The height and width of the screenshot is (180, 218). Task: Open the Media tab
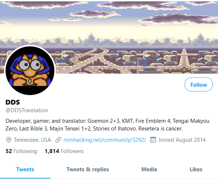click(x=149, y=169)
